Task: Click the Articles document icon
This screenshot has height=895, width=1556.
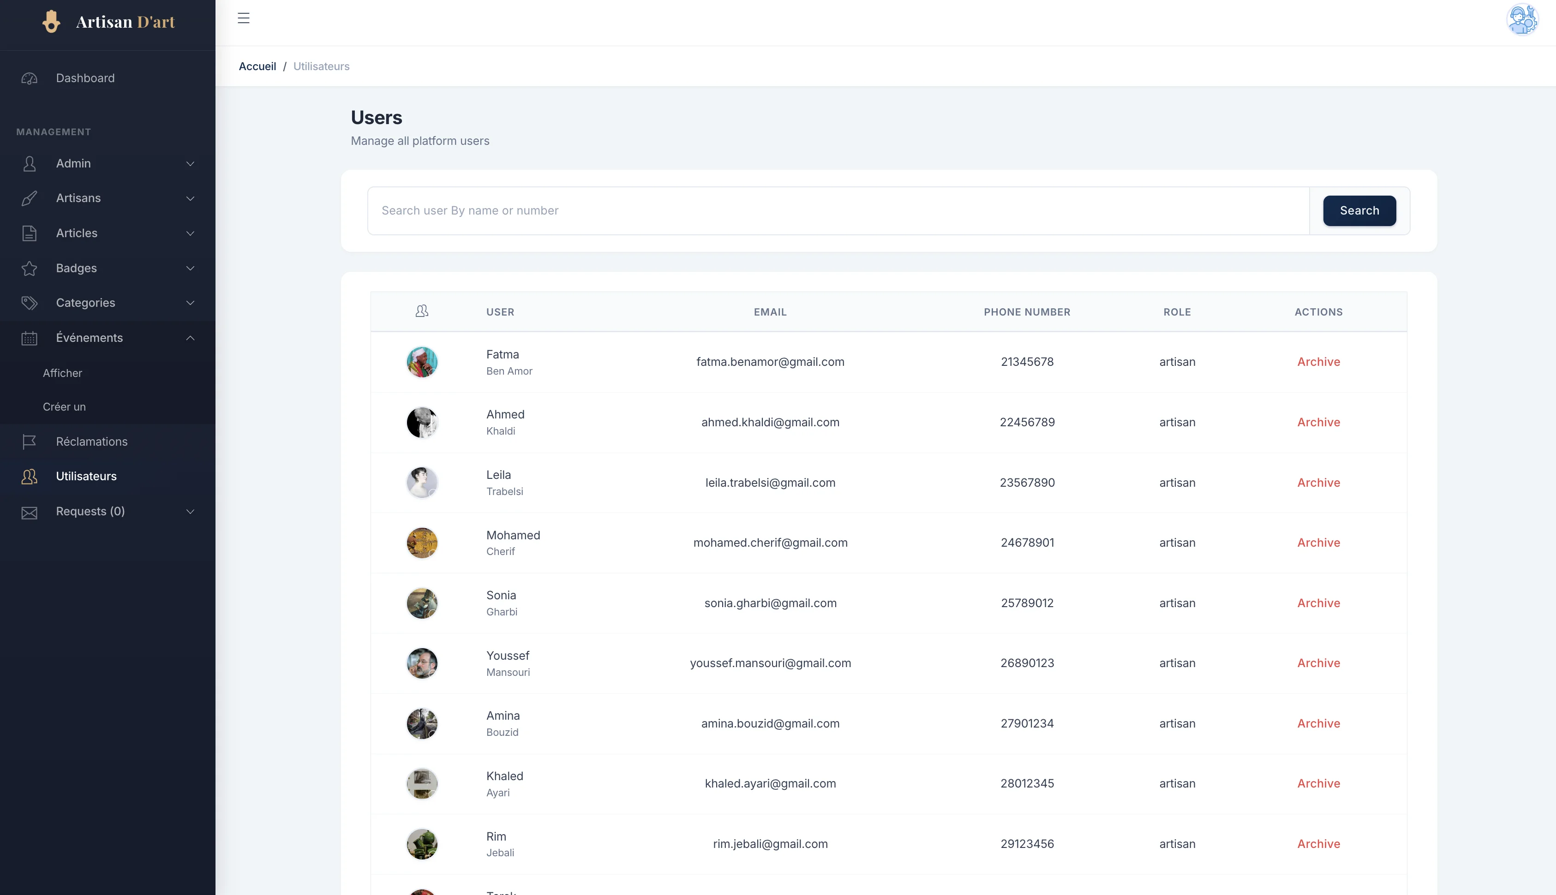Action: click(30, 233)
